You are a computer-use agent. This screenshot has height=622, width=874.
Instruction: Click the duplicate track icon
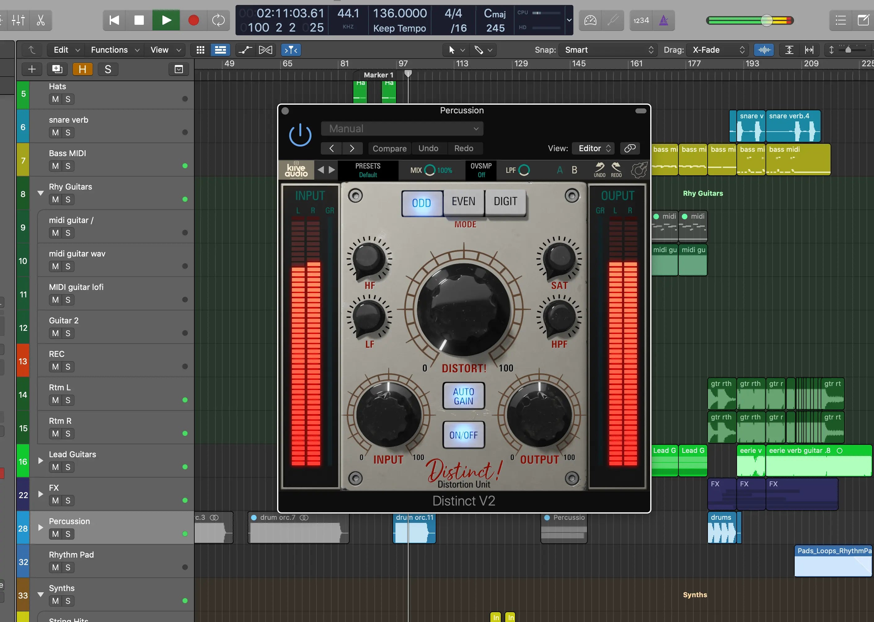coord(57,69)
